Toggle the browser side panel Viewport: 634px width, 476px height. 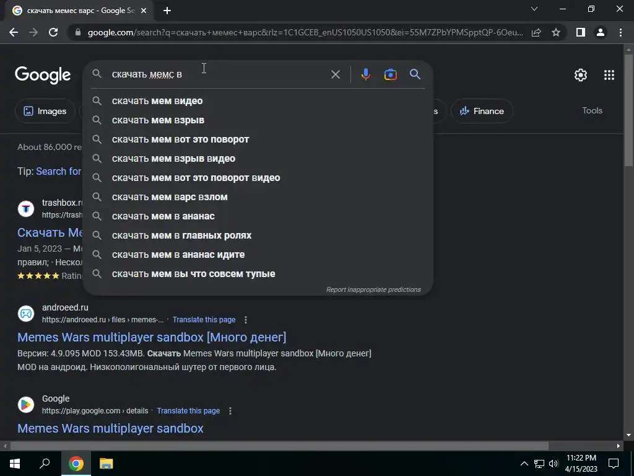pyautogui.click(x=581, y=32)
